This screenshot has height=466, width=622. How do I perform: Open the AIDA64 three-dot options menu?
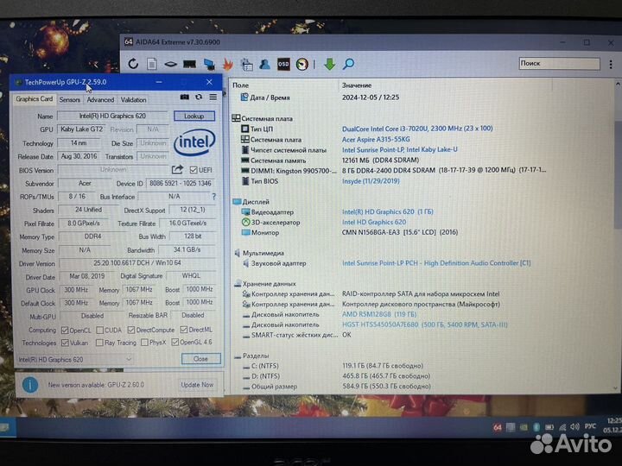(x=611, y=64)
